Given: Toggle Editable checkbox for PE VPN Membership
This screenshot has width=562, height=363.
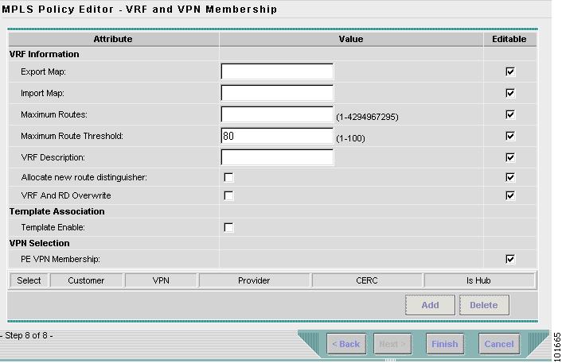Looking at the screenshot, I should click(x=510, y=259).
